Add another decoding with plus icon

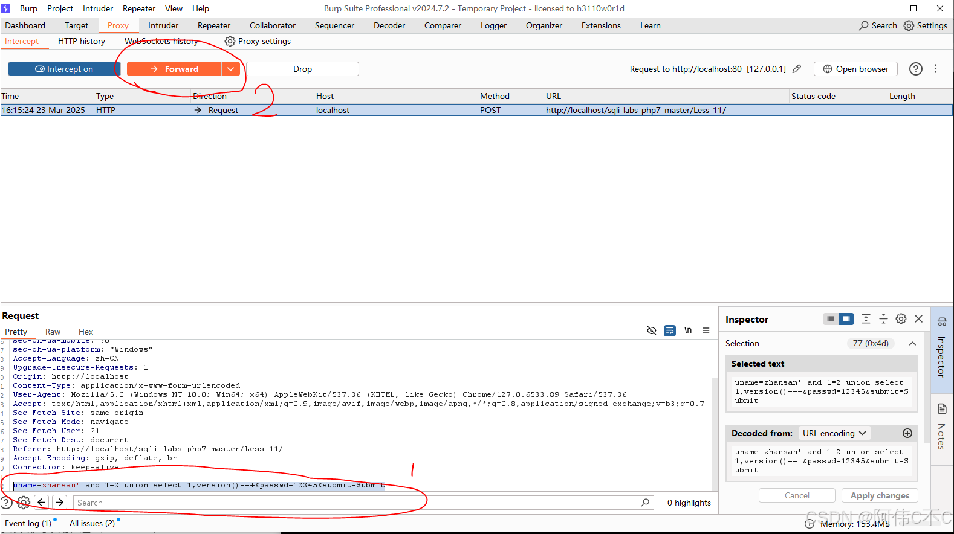pyautogui.click(x=907, y=433)
